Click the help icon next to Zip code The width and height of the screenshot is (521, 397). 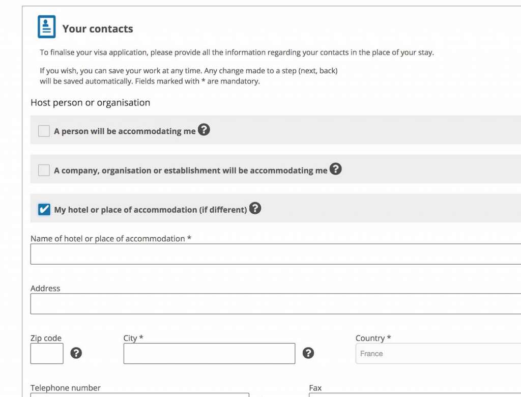pos(76,353)
